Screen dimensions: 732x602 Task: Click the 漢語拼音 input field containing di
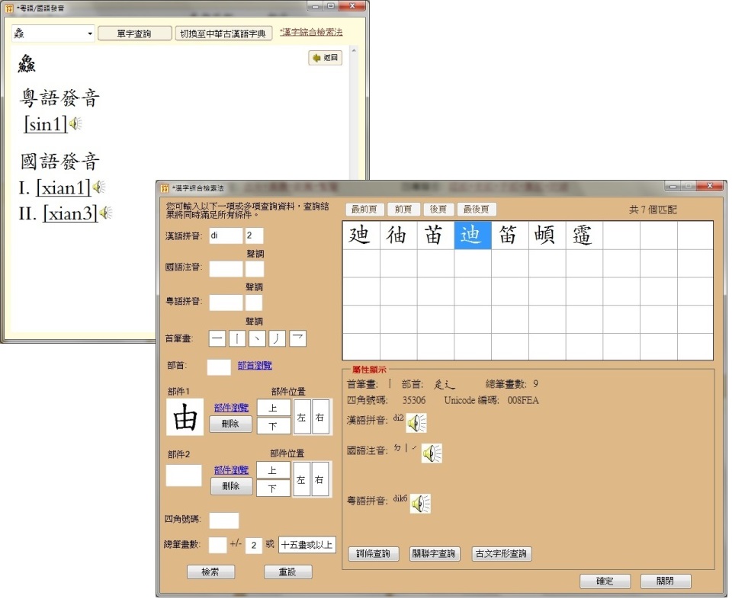click(225, 236)
